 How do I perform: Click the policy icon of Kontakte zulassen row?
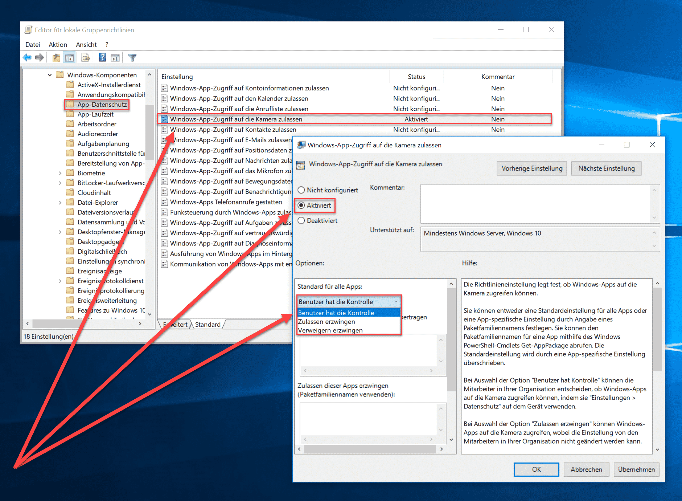pos(164,130)
